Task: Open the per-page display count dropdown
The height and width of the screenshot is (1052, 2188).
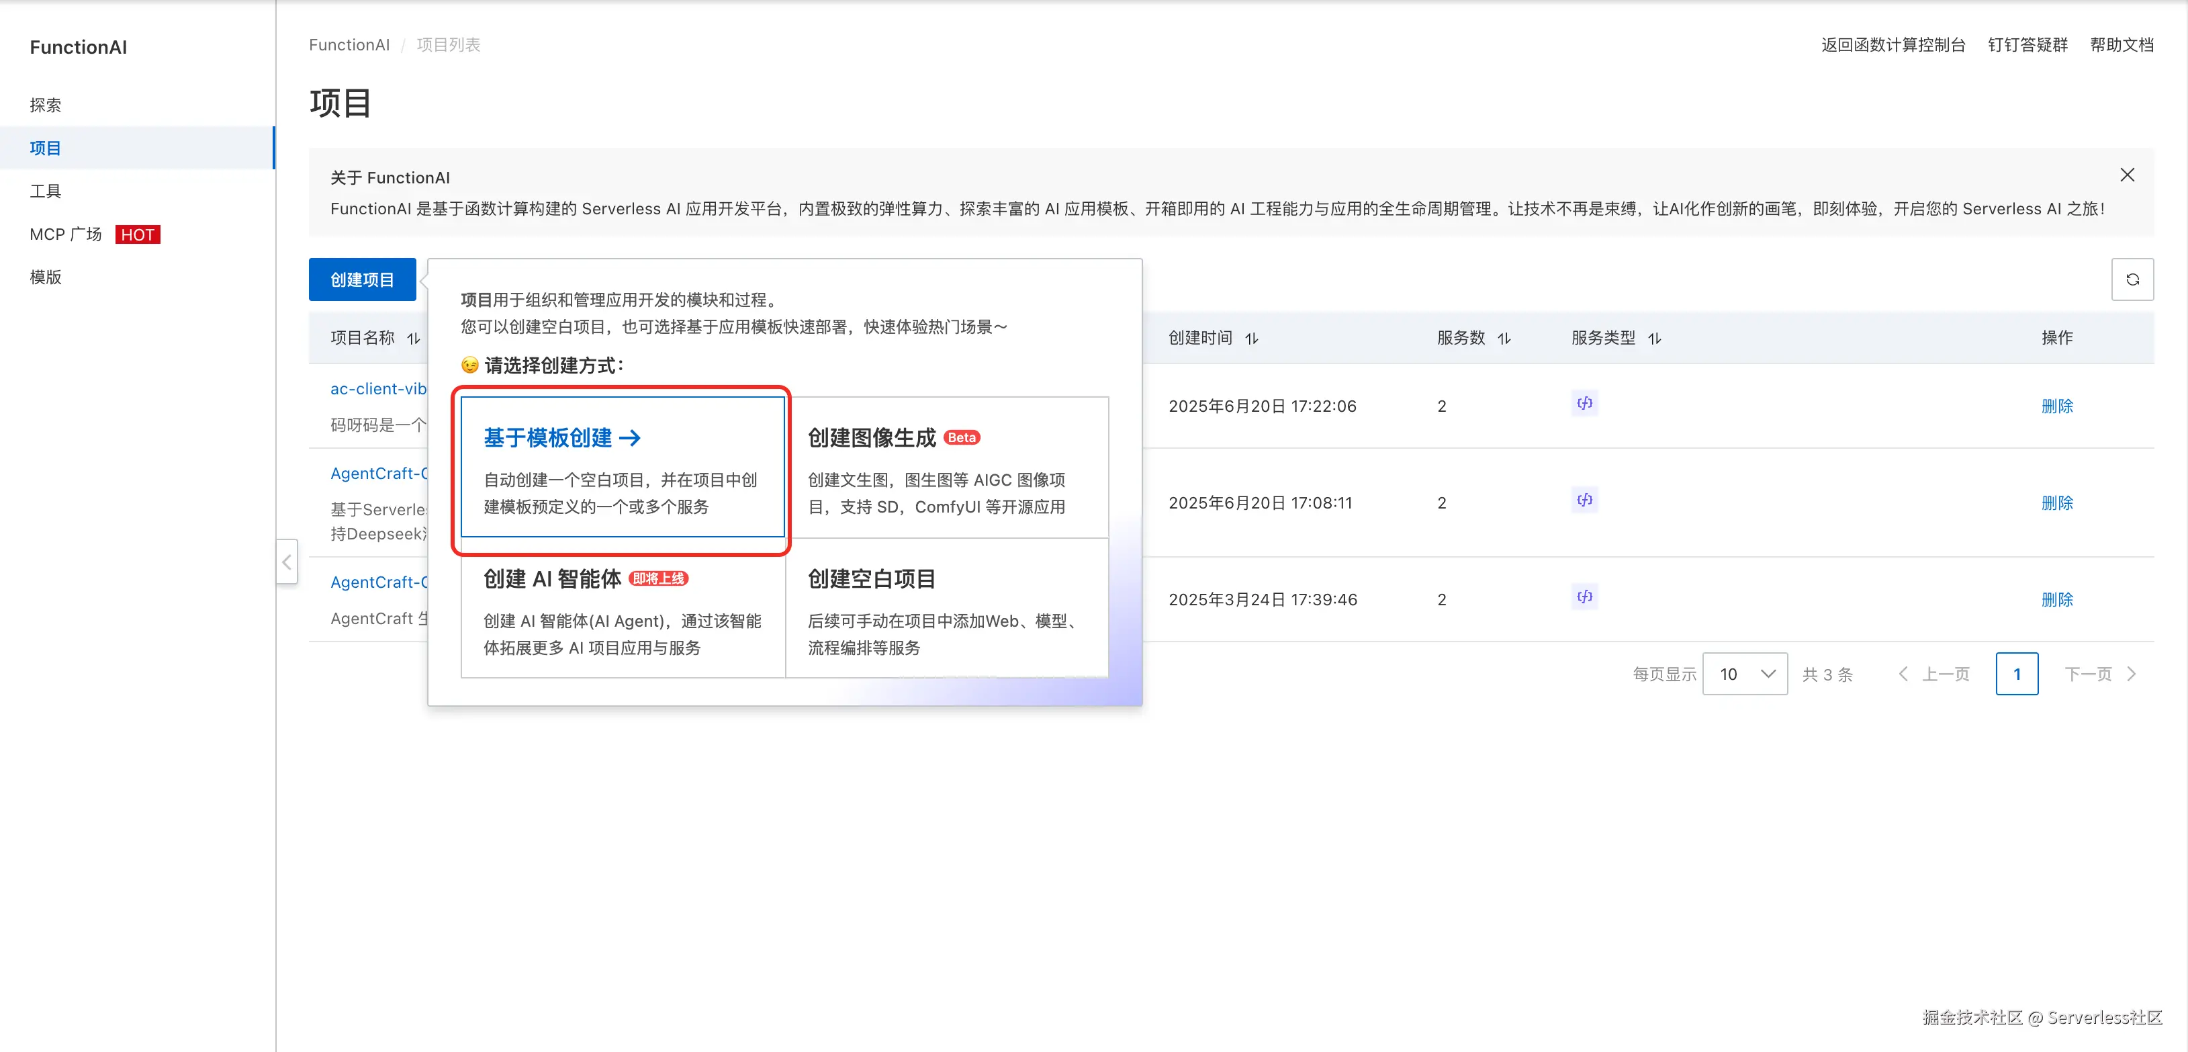Action: coord(1745,674)
